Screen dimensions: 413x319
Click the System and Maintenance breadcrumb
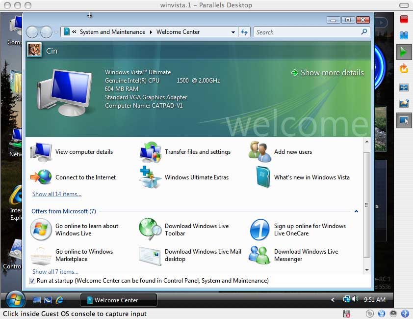point(112,32)
